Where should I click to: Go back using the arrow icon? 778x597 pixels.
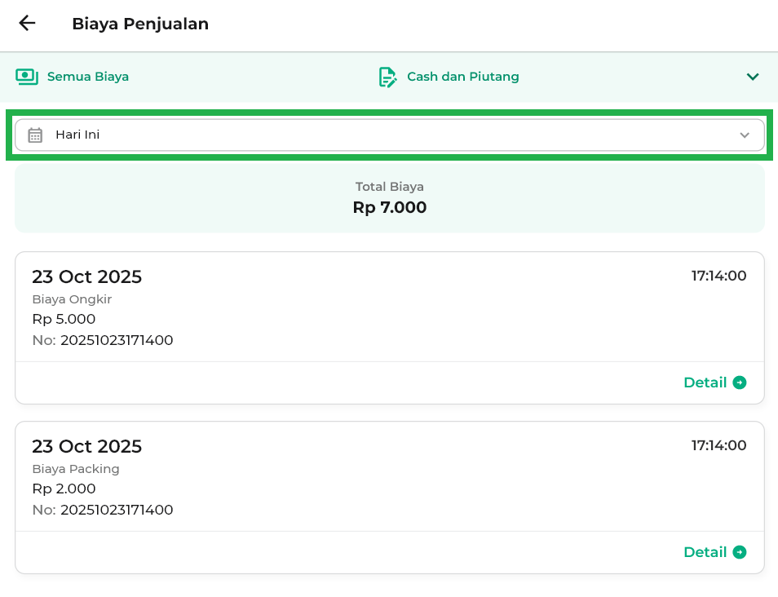tap(27, 24)
